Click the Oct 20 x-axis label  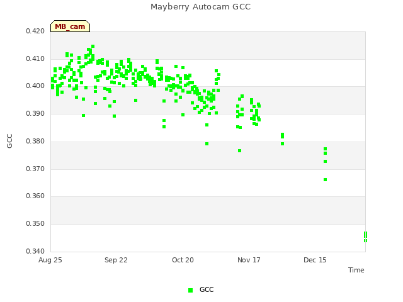[183, 260]
